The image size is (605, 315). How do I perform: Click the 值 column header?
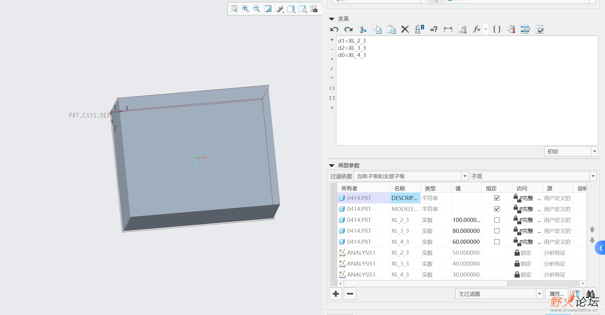click(x=466, y=188)
